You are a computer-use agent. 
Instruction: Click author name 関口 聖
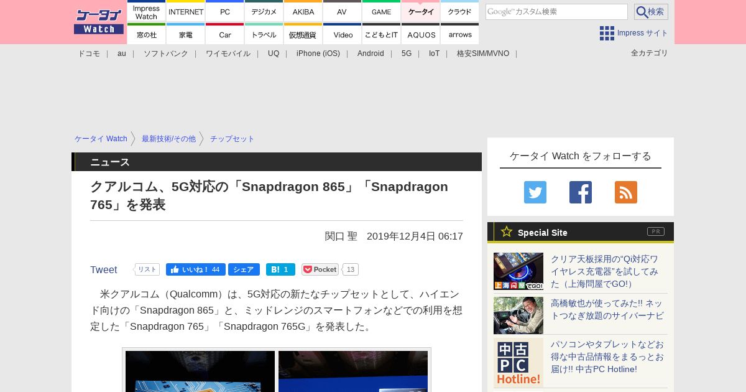click(x=341, y=236)
